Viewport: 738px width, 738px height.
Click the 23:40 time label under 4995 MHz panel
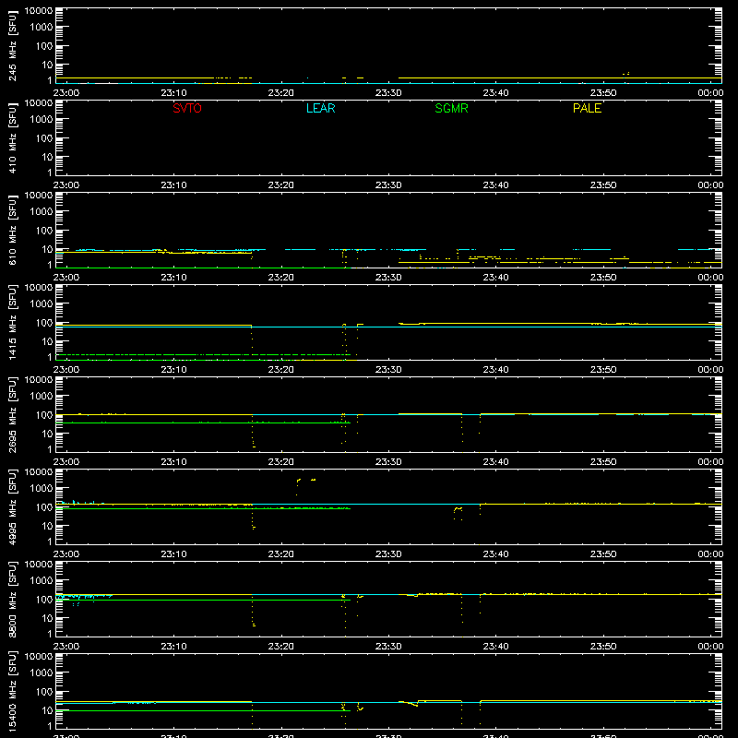[495, 554]
